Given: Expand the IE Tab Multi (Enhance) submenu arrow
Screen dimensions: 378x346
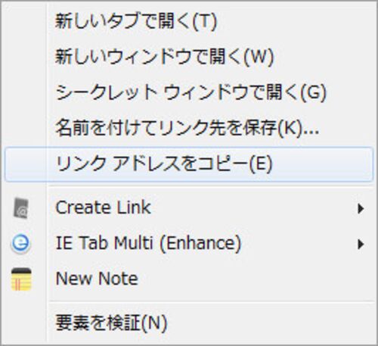Looking at the screenshot, I should [x=361, y=244].
